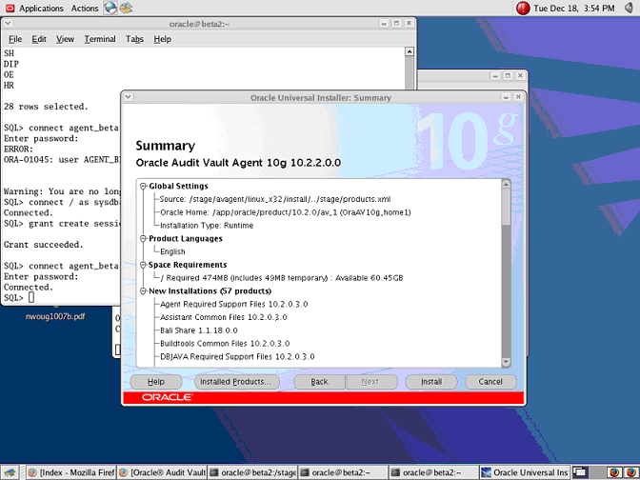The image size is (640, 480).
Task: Open Tabs menu in terminal window
Action: tap(134, 39)
